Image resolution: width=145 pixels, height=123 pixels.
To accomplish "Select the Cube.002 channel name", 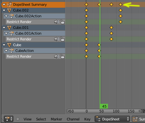I will click(x=21, y=10).
